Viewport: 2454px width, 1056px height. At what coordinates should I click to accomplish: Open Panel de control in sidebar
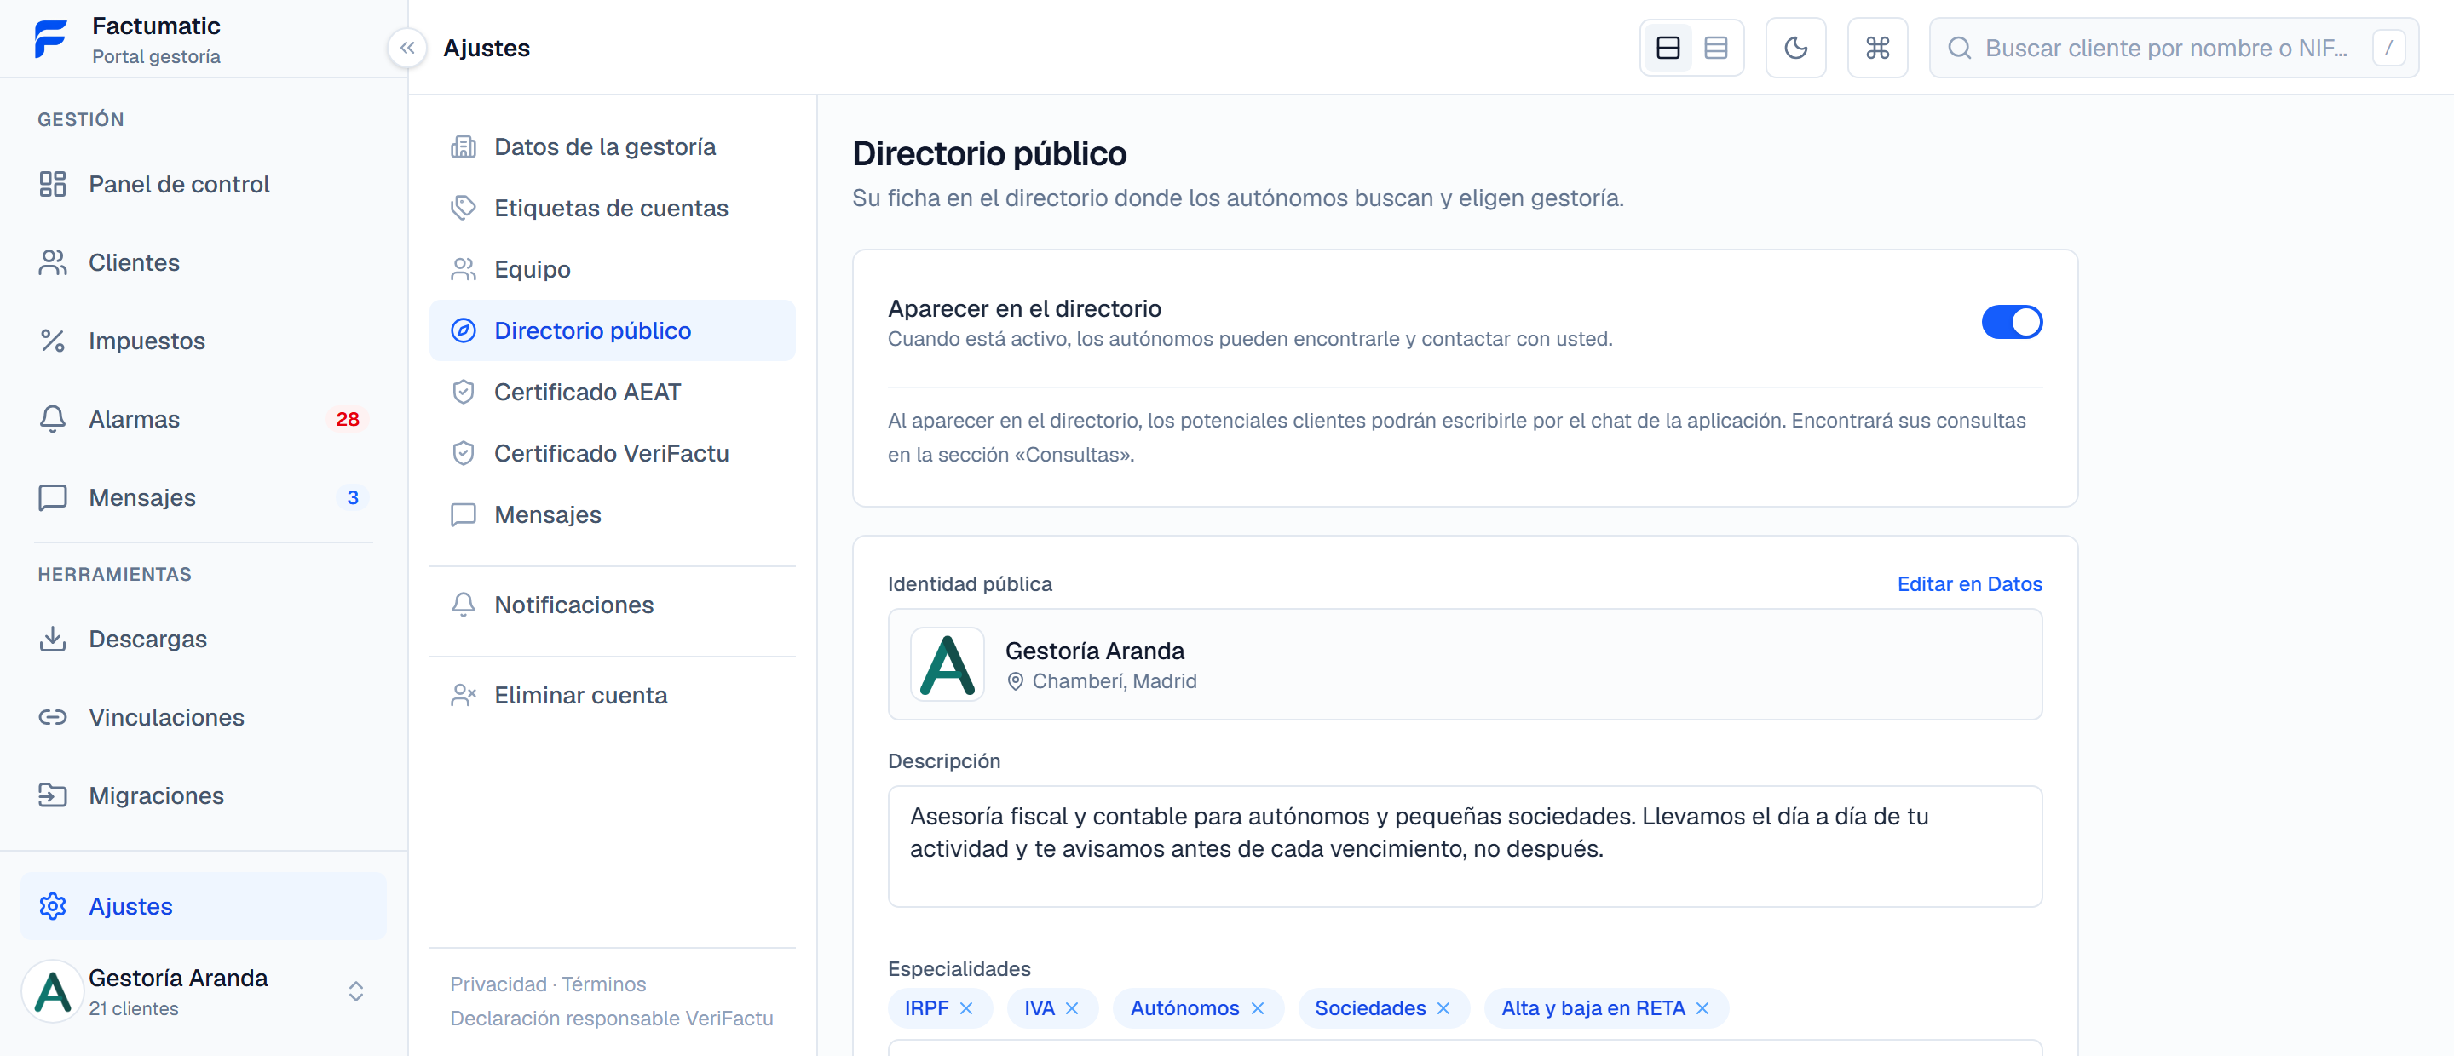(203, 184)
